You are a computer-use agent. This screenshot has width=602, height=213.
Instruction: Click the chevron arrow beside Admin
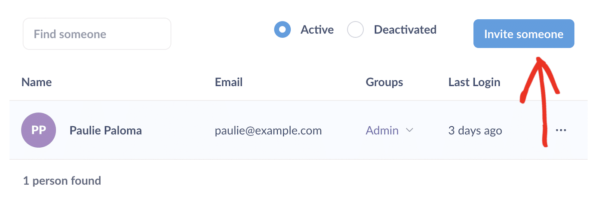pos(410,130)
